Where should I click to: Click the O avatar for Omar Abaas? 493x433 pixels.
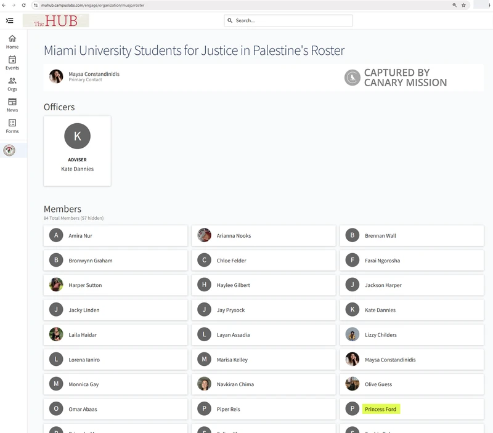pyautogui.click(x=56, y=408)
